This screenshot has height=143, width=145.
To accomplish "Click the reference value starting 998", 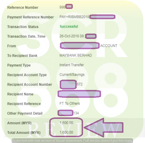I will [66, 7].
